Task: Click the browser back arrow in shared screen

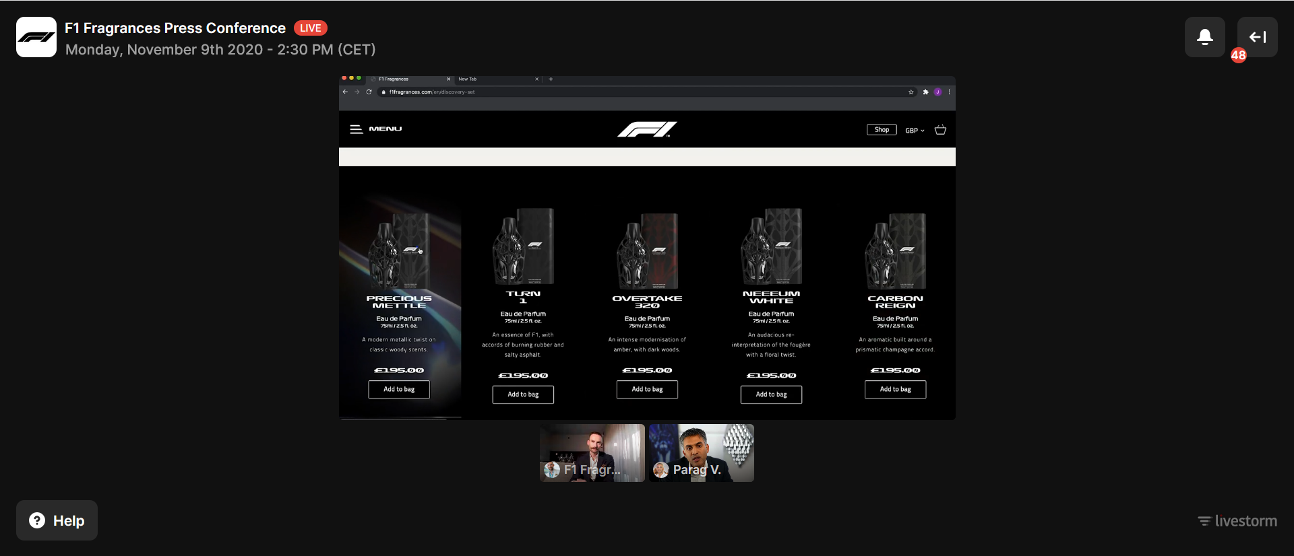Action: 345,92
